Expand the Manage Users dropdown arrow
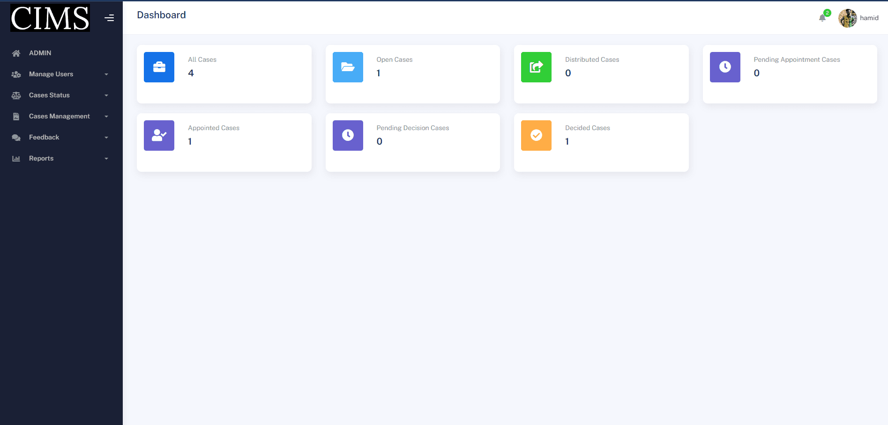The width and height of the screenshot is (888, 425). coord(106,74)
